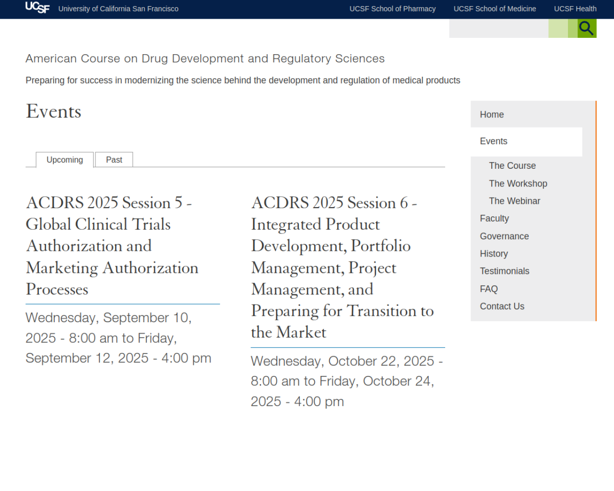Open The Workshop submenu item
Viewport: 614px width, 491px height.
click(x=518, y=184)
